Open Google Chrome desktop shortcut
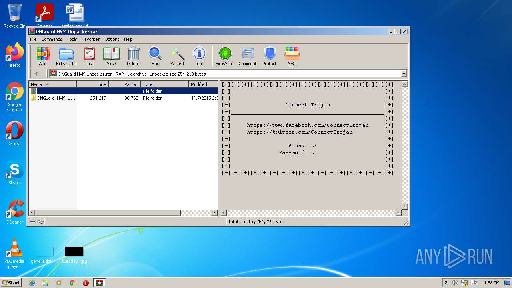This screenshot has width=512, height=288. point(14,97)
